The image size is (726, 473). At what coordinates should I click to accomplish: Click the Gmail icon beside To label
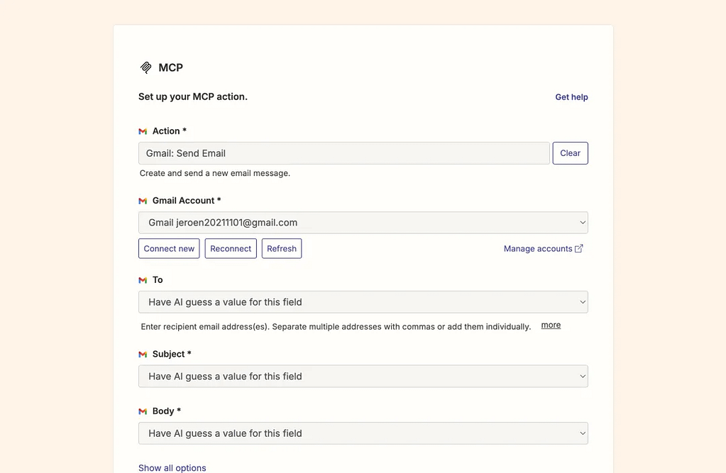tap(143, 280)
